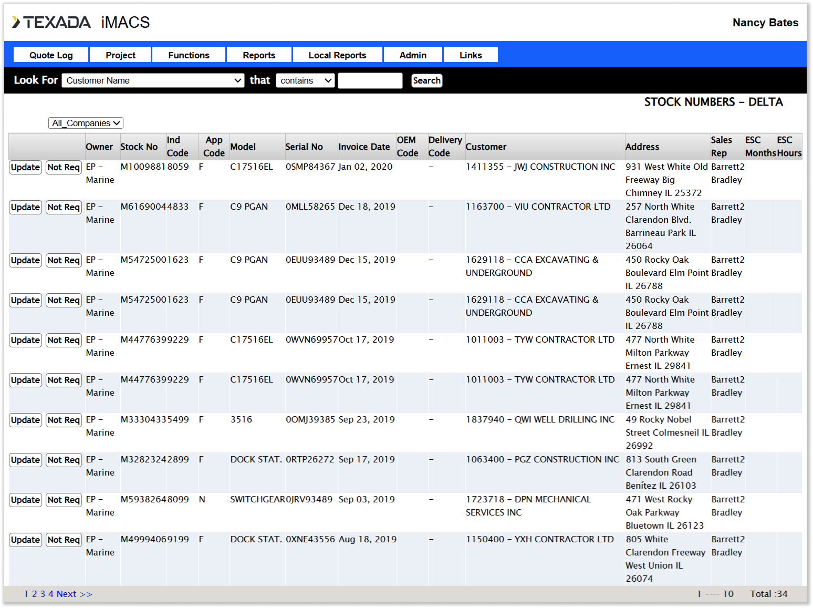
Task: Click Update for YXH CONTRACTOR LTD row
Action: click(x=25, y=540)
